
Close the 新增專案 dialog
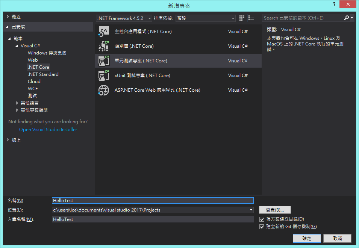[348, 4]
